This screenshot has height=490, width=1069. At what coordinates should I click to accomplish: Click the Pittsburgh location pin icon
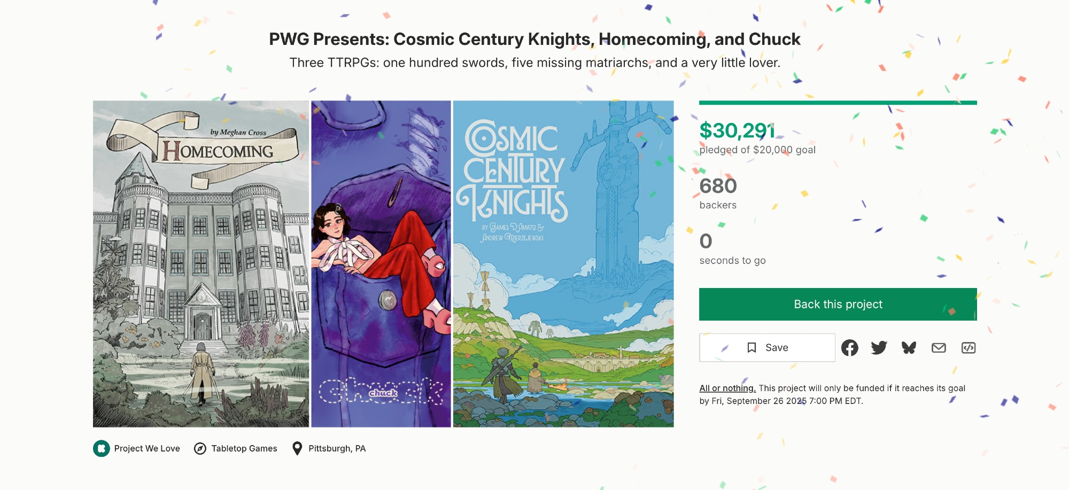click(x=297, y=448)
